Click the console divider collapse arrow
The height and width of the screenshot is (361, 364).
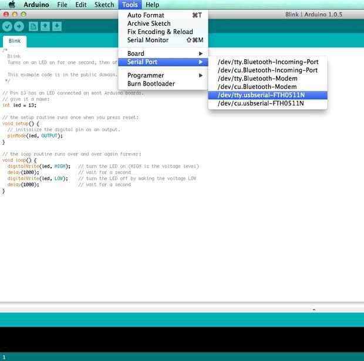click(314, 309)
